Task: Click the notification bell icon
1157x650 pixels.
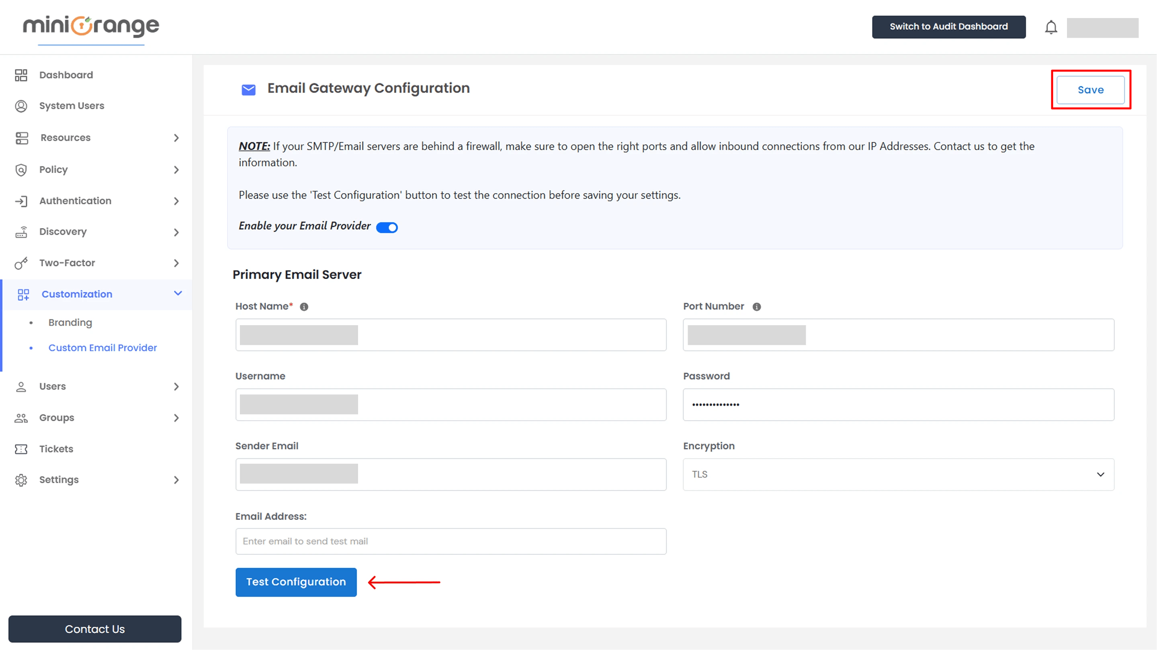Action: pos(1051,27)
